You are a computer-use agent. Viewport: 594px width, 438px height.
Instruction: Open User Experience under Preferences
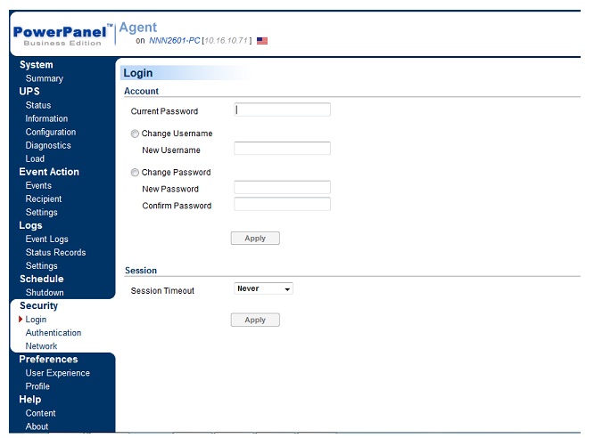tap(57, 373)
